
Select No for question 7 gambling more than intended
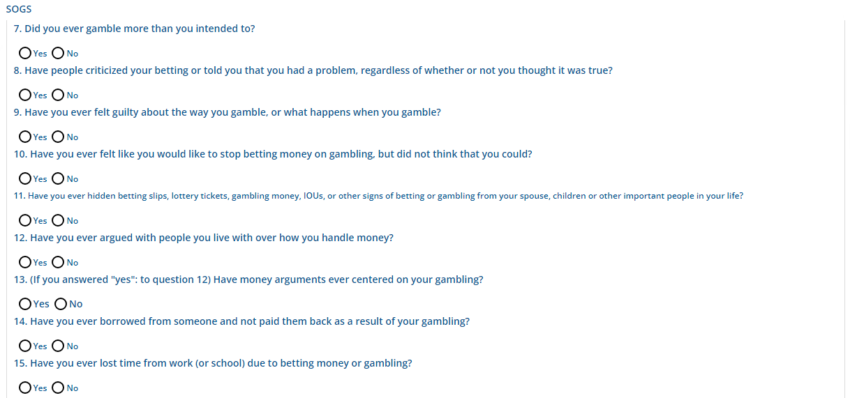[x=58, y=53]
